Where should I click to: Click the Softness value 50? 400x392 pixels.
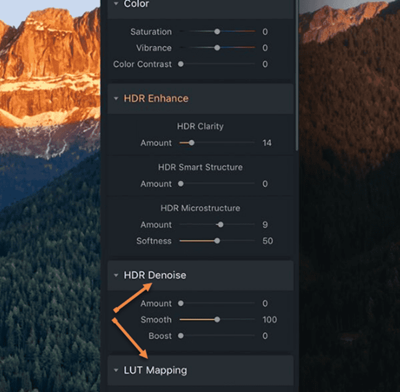268,241
